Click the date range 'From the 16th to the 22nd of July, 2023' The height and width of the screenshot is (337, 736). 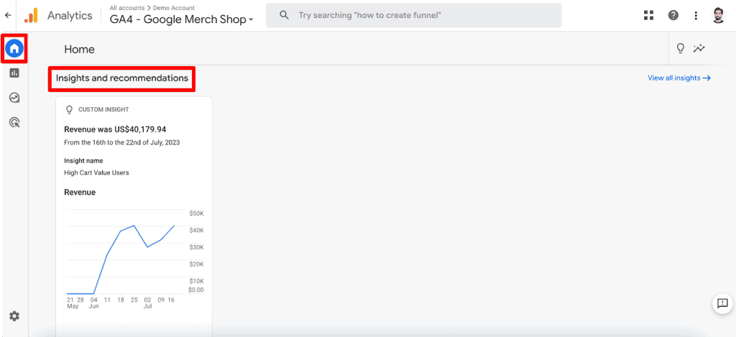click(121, 142)
